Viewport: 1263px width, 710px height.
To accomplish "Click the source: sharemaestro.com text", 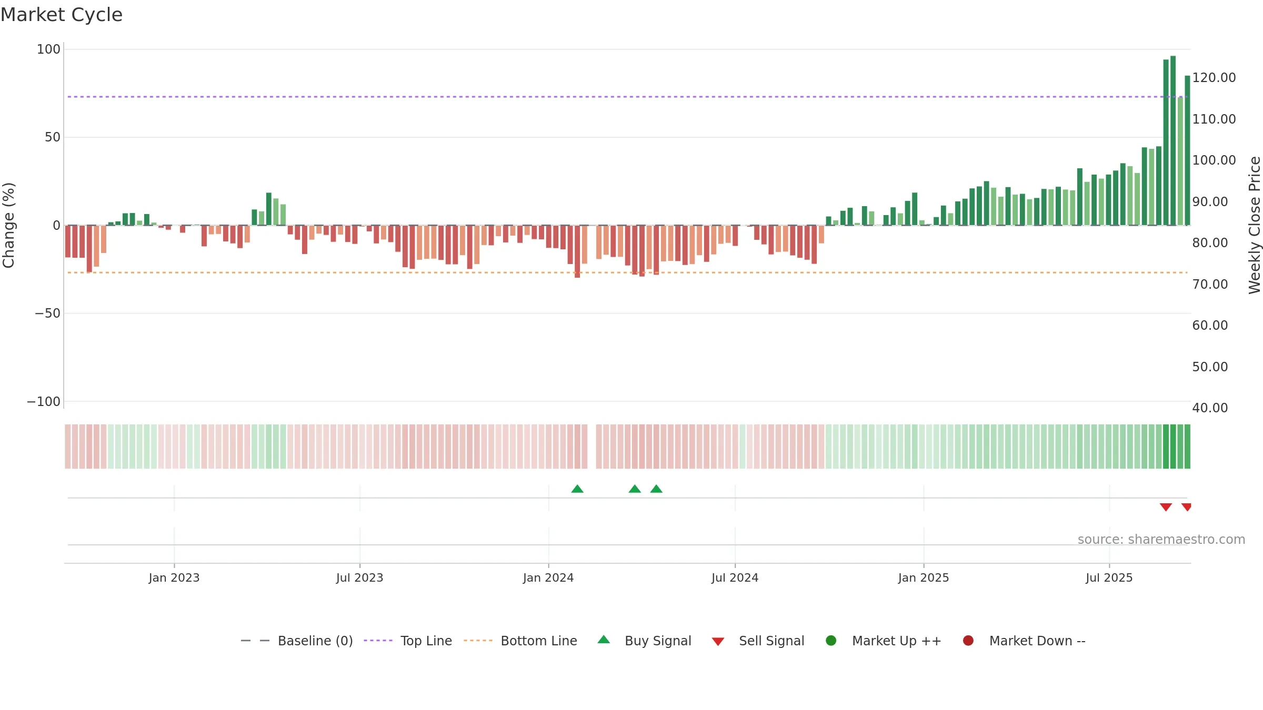I will coord(1161,539).
